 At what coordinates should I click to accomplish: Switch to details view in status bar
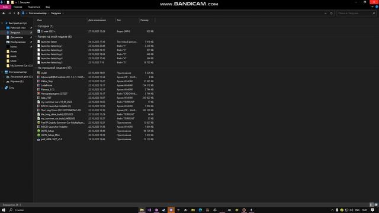click(x=371, y=205)
